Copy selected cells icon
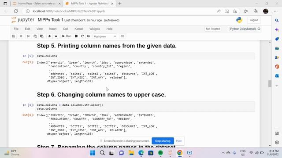Image resolution: width=282 pixels, height=158 pixels. pos(35,36)
